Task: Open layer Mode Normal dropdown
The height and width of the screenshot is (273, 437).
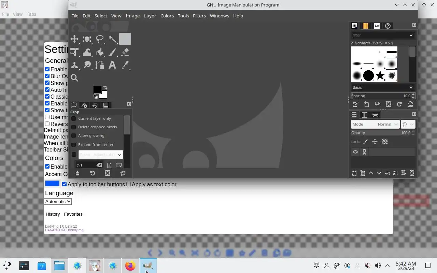Action: pyautogui.click(x=375, y=124)
